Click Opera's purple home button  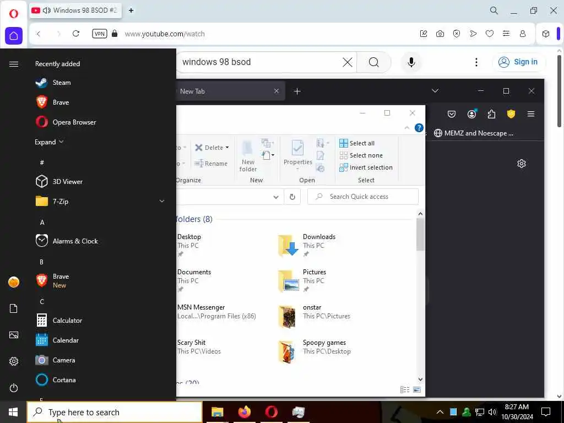click(14, 36)
